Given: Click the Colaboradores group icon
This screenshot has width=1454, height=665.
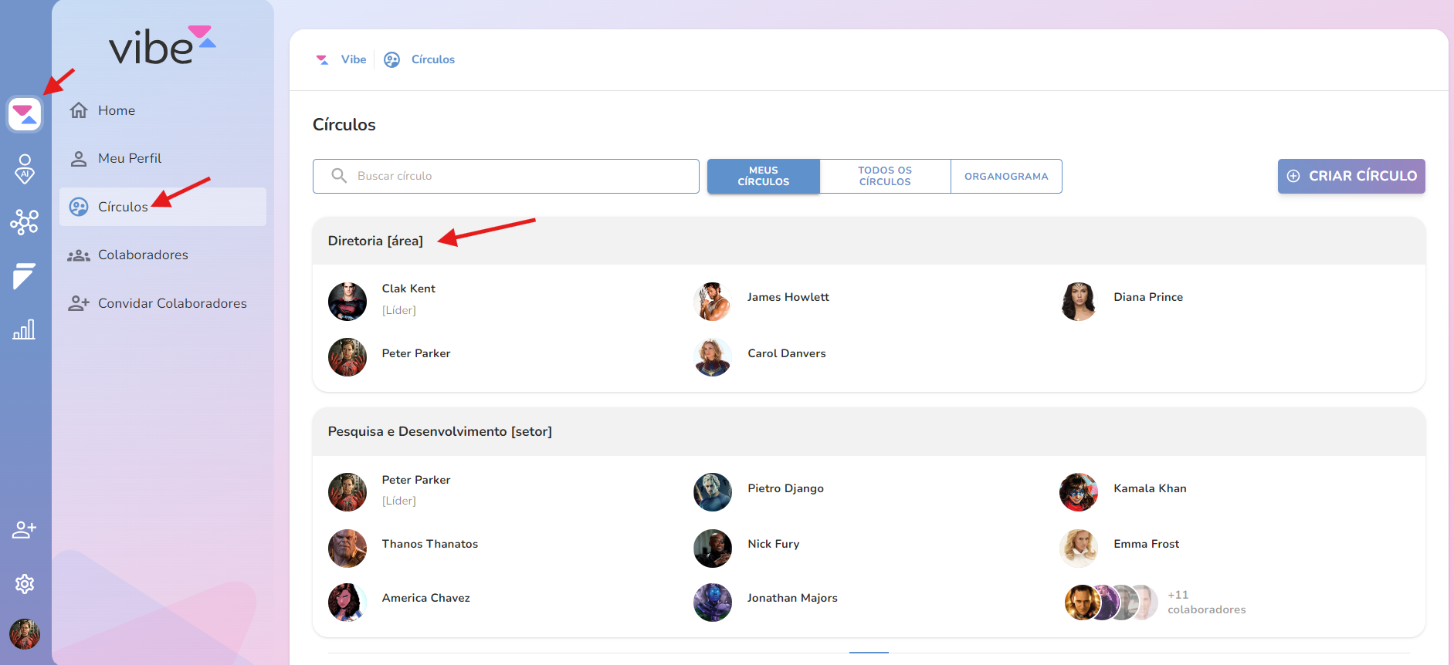Looking at the screenshot, I should [x=79, y=255].
